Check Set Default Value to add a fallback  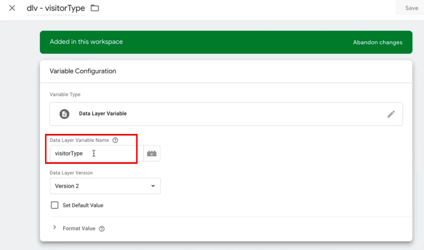(x=54, y=205)
